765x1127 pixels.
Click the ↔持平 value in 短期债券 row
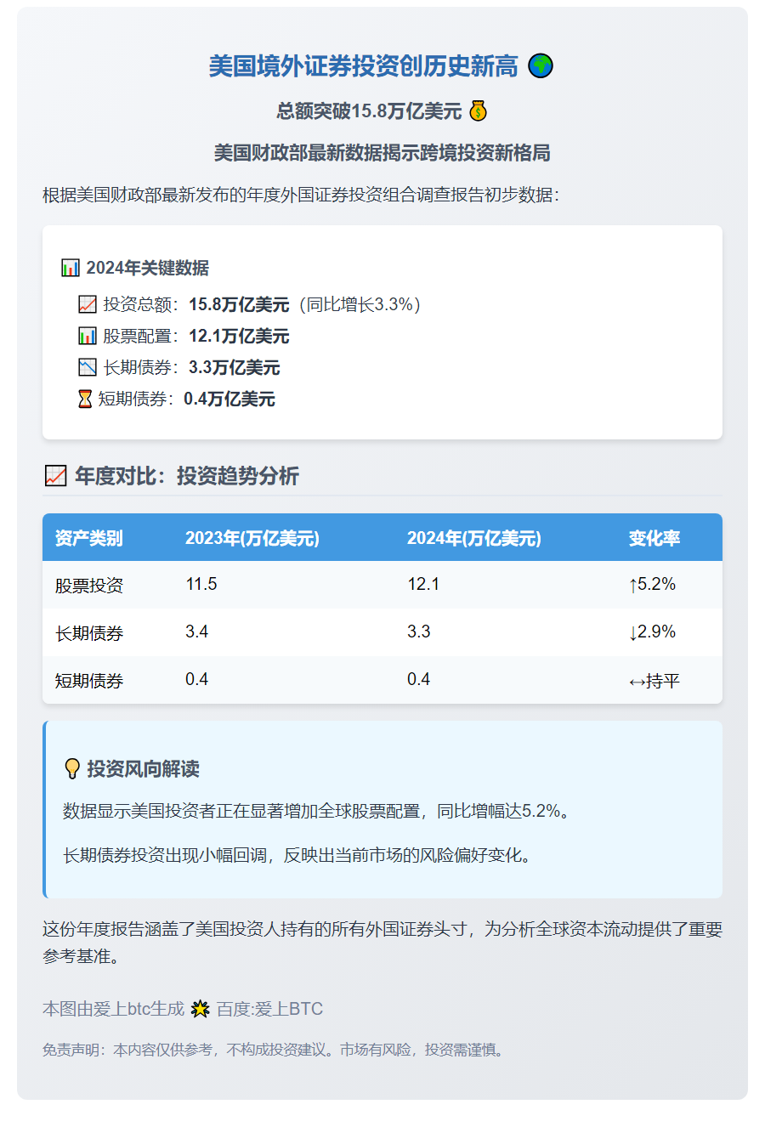click(654, 681)
